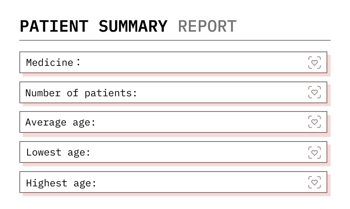The width and height of the screenshot is (350, 209).
Task: Select the "Average age:" label text
Action: pos(60,123)
